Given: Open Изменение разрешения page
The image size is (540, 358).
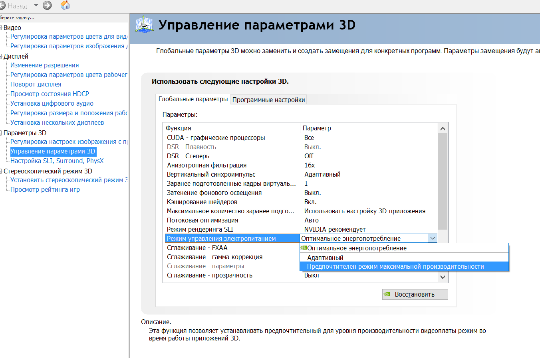Looking at the screenshot, I should coord(44,65).
